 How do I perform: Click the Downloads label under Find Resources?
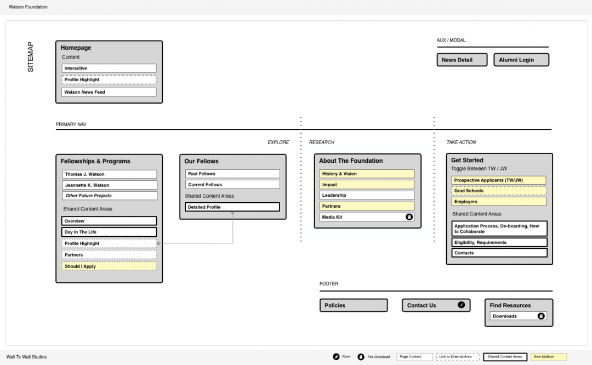tap(504, 316)
